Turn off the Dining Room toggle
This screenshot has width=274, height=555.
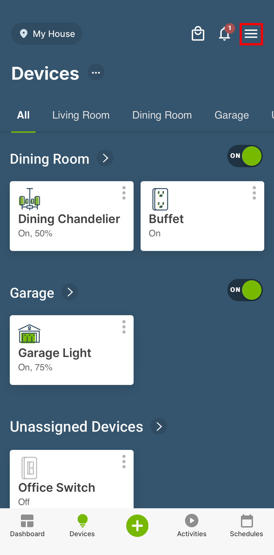[x=245, y=156]
